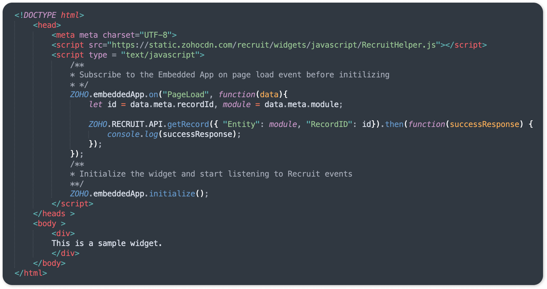Click the console.log statement
The height and width of the screenshot is (289, 547).
(x=174, y=134)
